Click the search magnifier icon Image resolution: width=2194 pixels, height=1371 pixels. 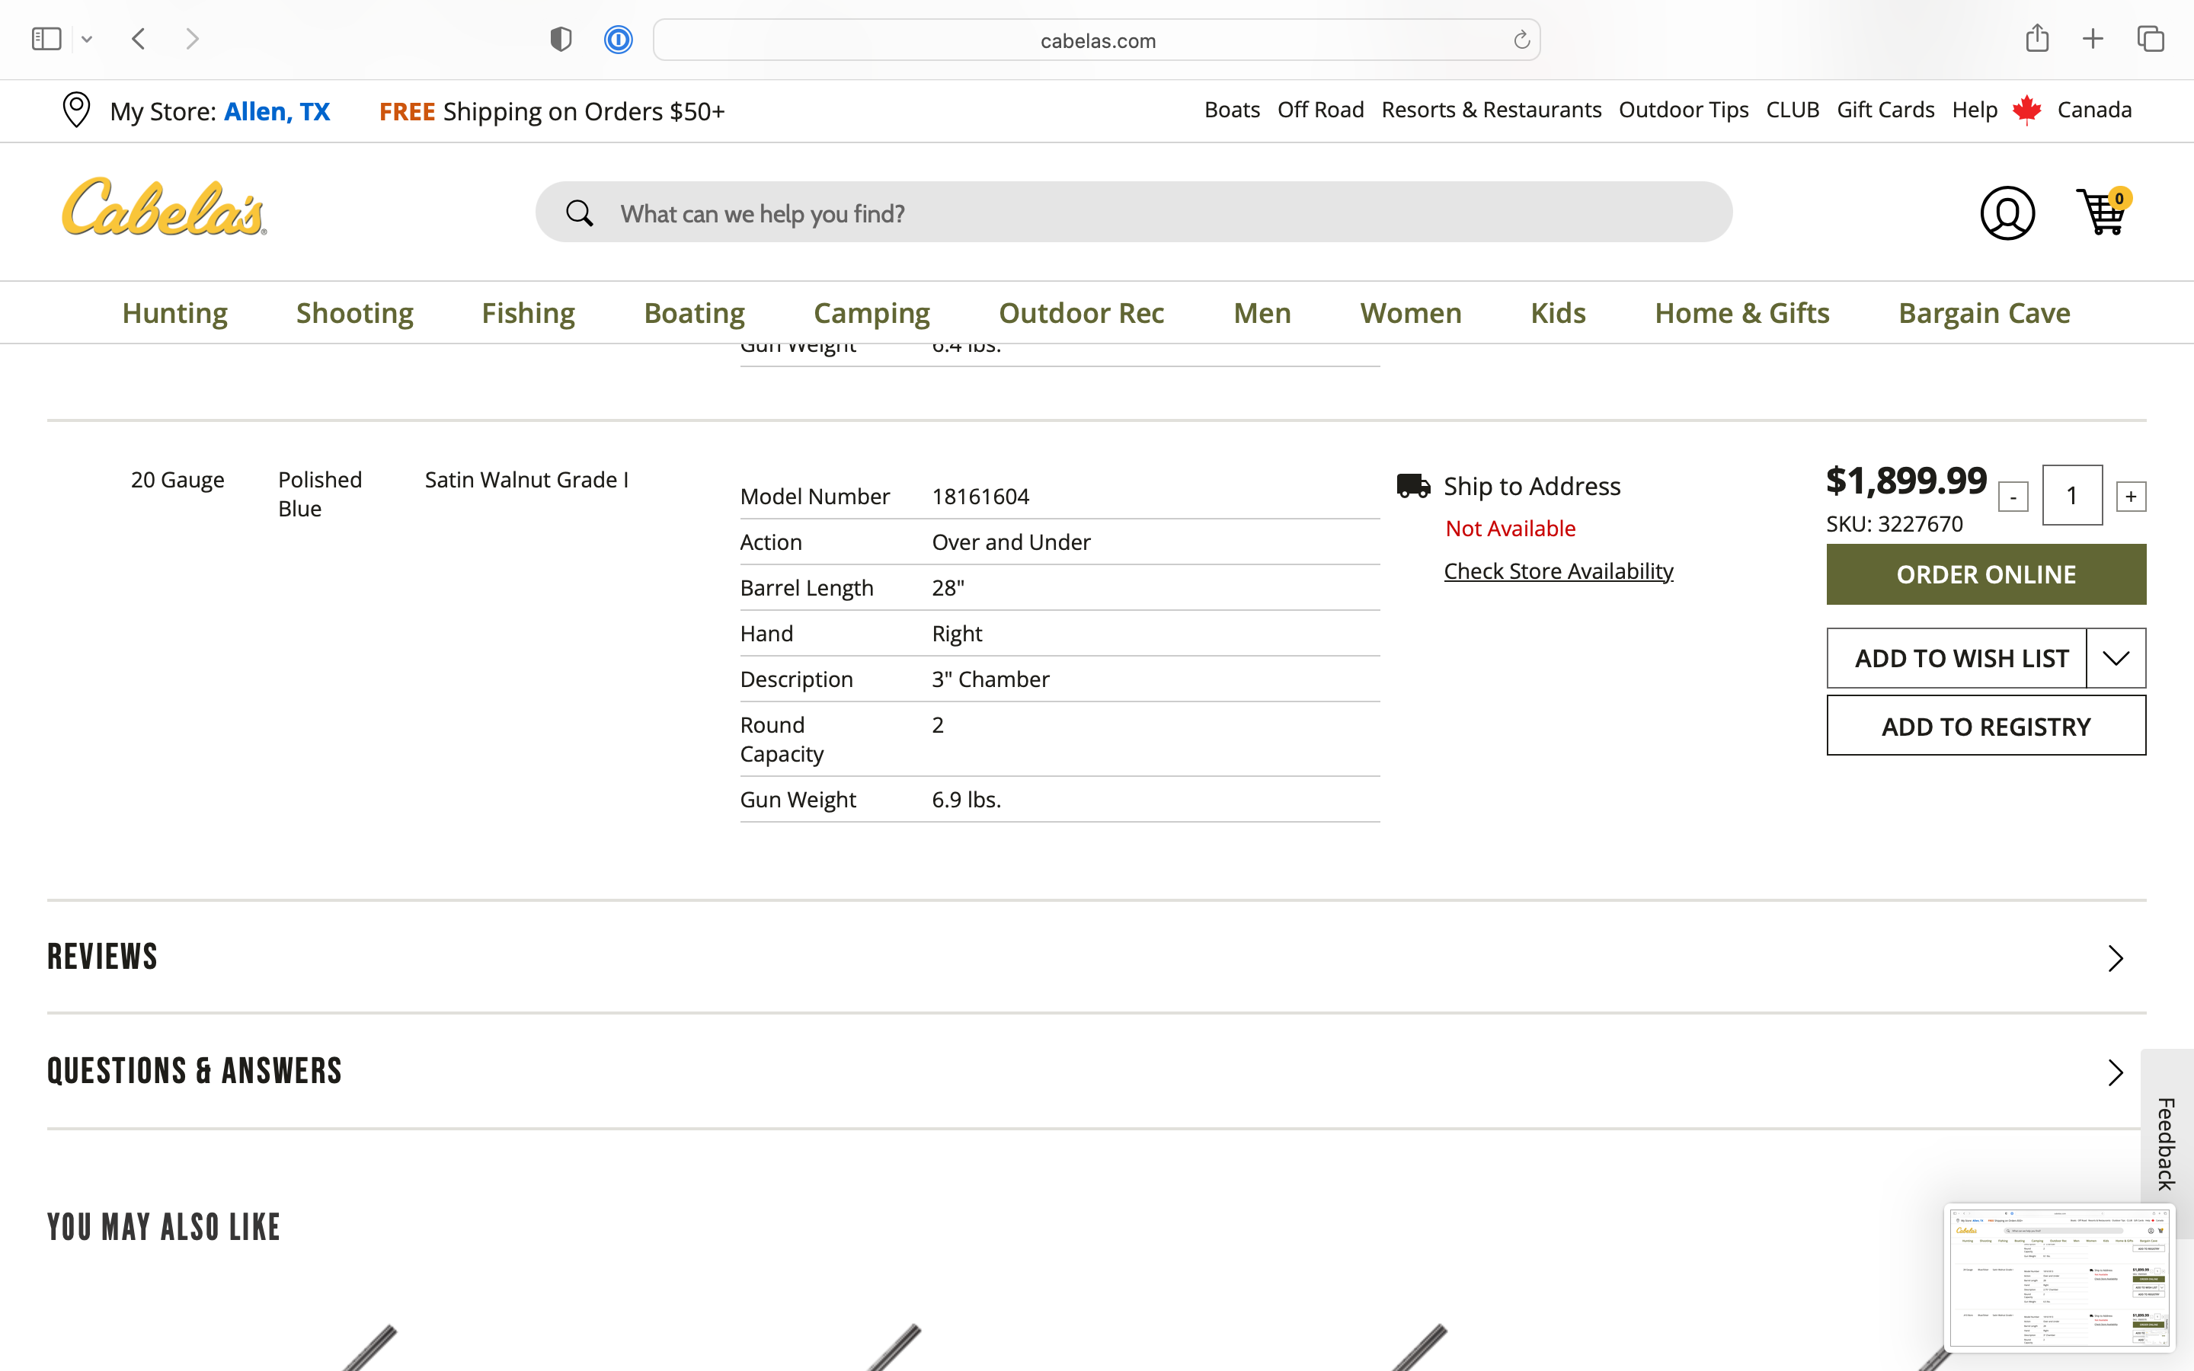(579, 213)
